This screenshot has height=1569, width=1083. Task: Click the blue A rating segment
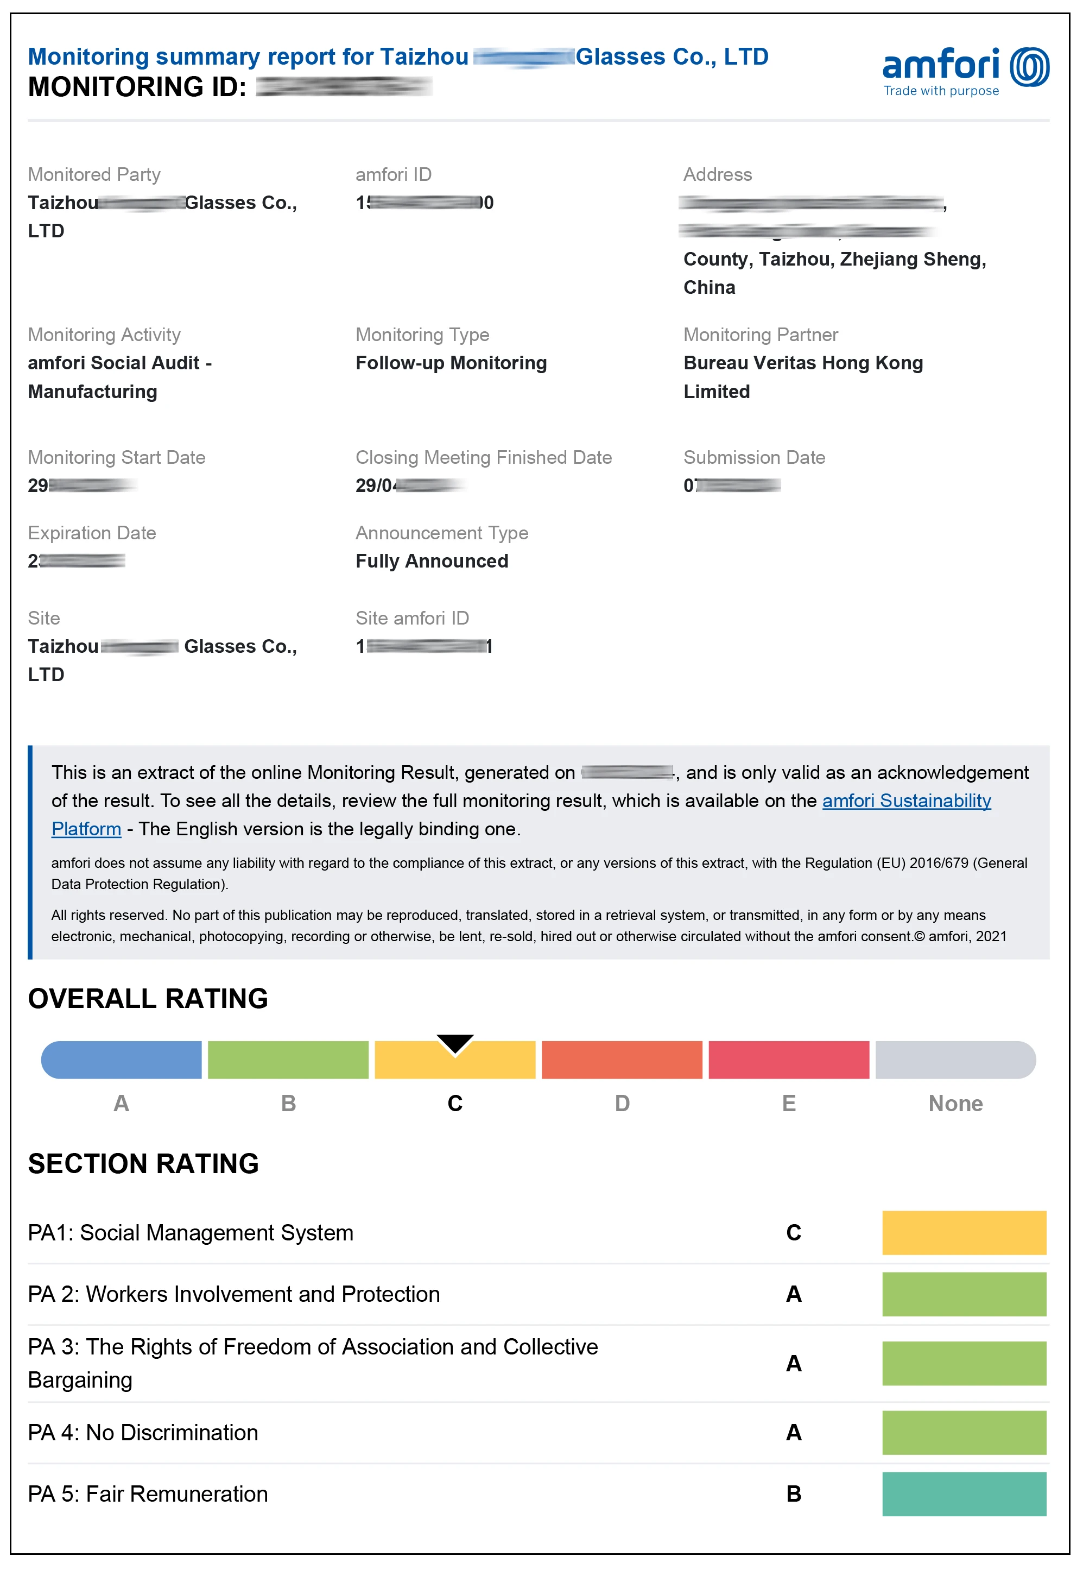tap(122, 1060)
